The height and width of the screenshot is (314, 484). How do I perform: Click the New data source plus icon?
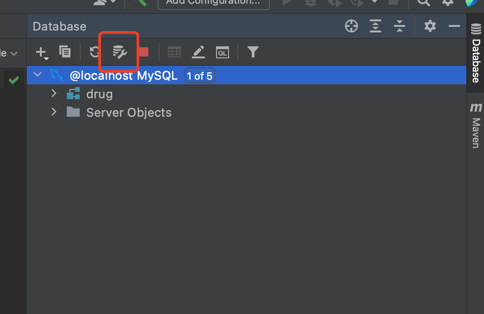click(42, 52)
